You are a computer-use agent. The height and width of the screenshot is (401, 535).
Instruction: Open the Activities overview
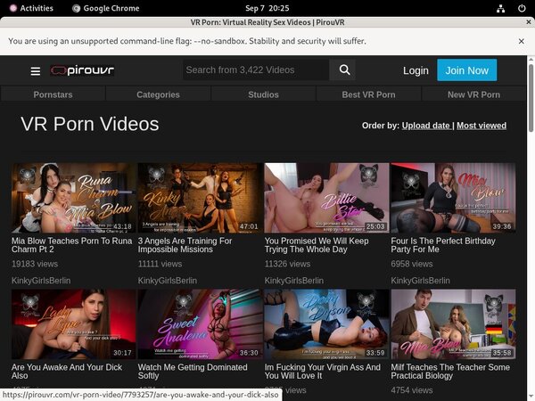click(x=29, y=8)
